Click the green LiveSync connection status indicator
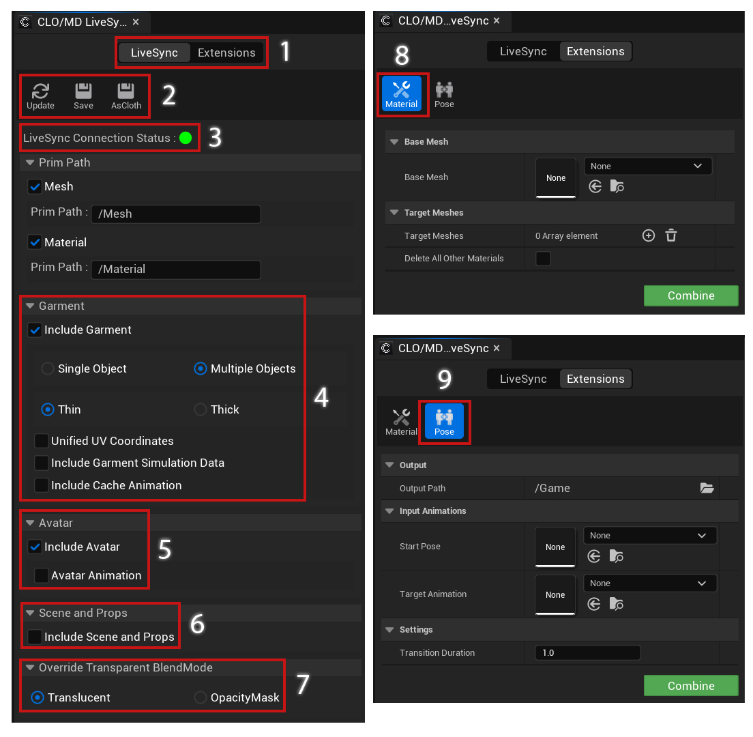 point(186,137)
